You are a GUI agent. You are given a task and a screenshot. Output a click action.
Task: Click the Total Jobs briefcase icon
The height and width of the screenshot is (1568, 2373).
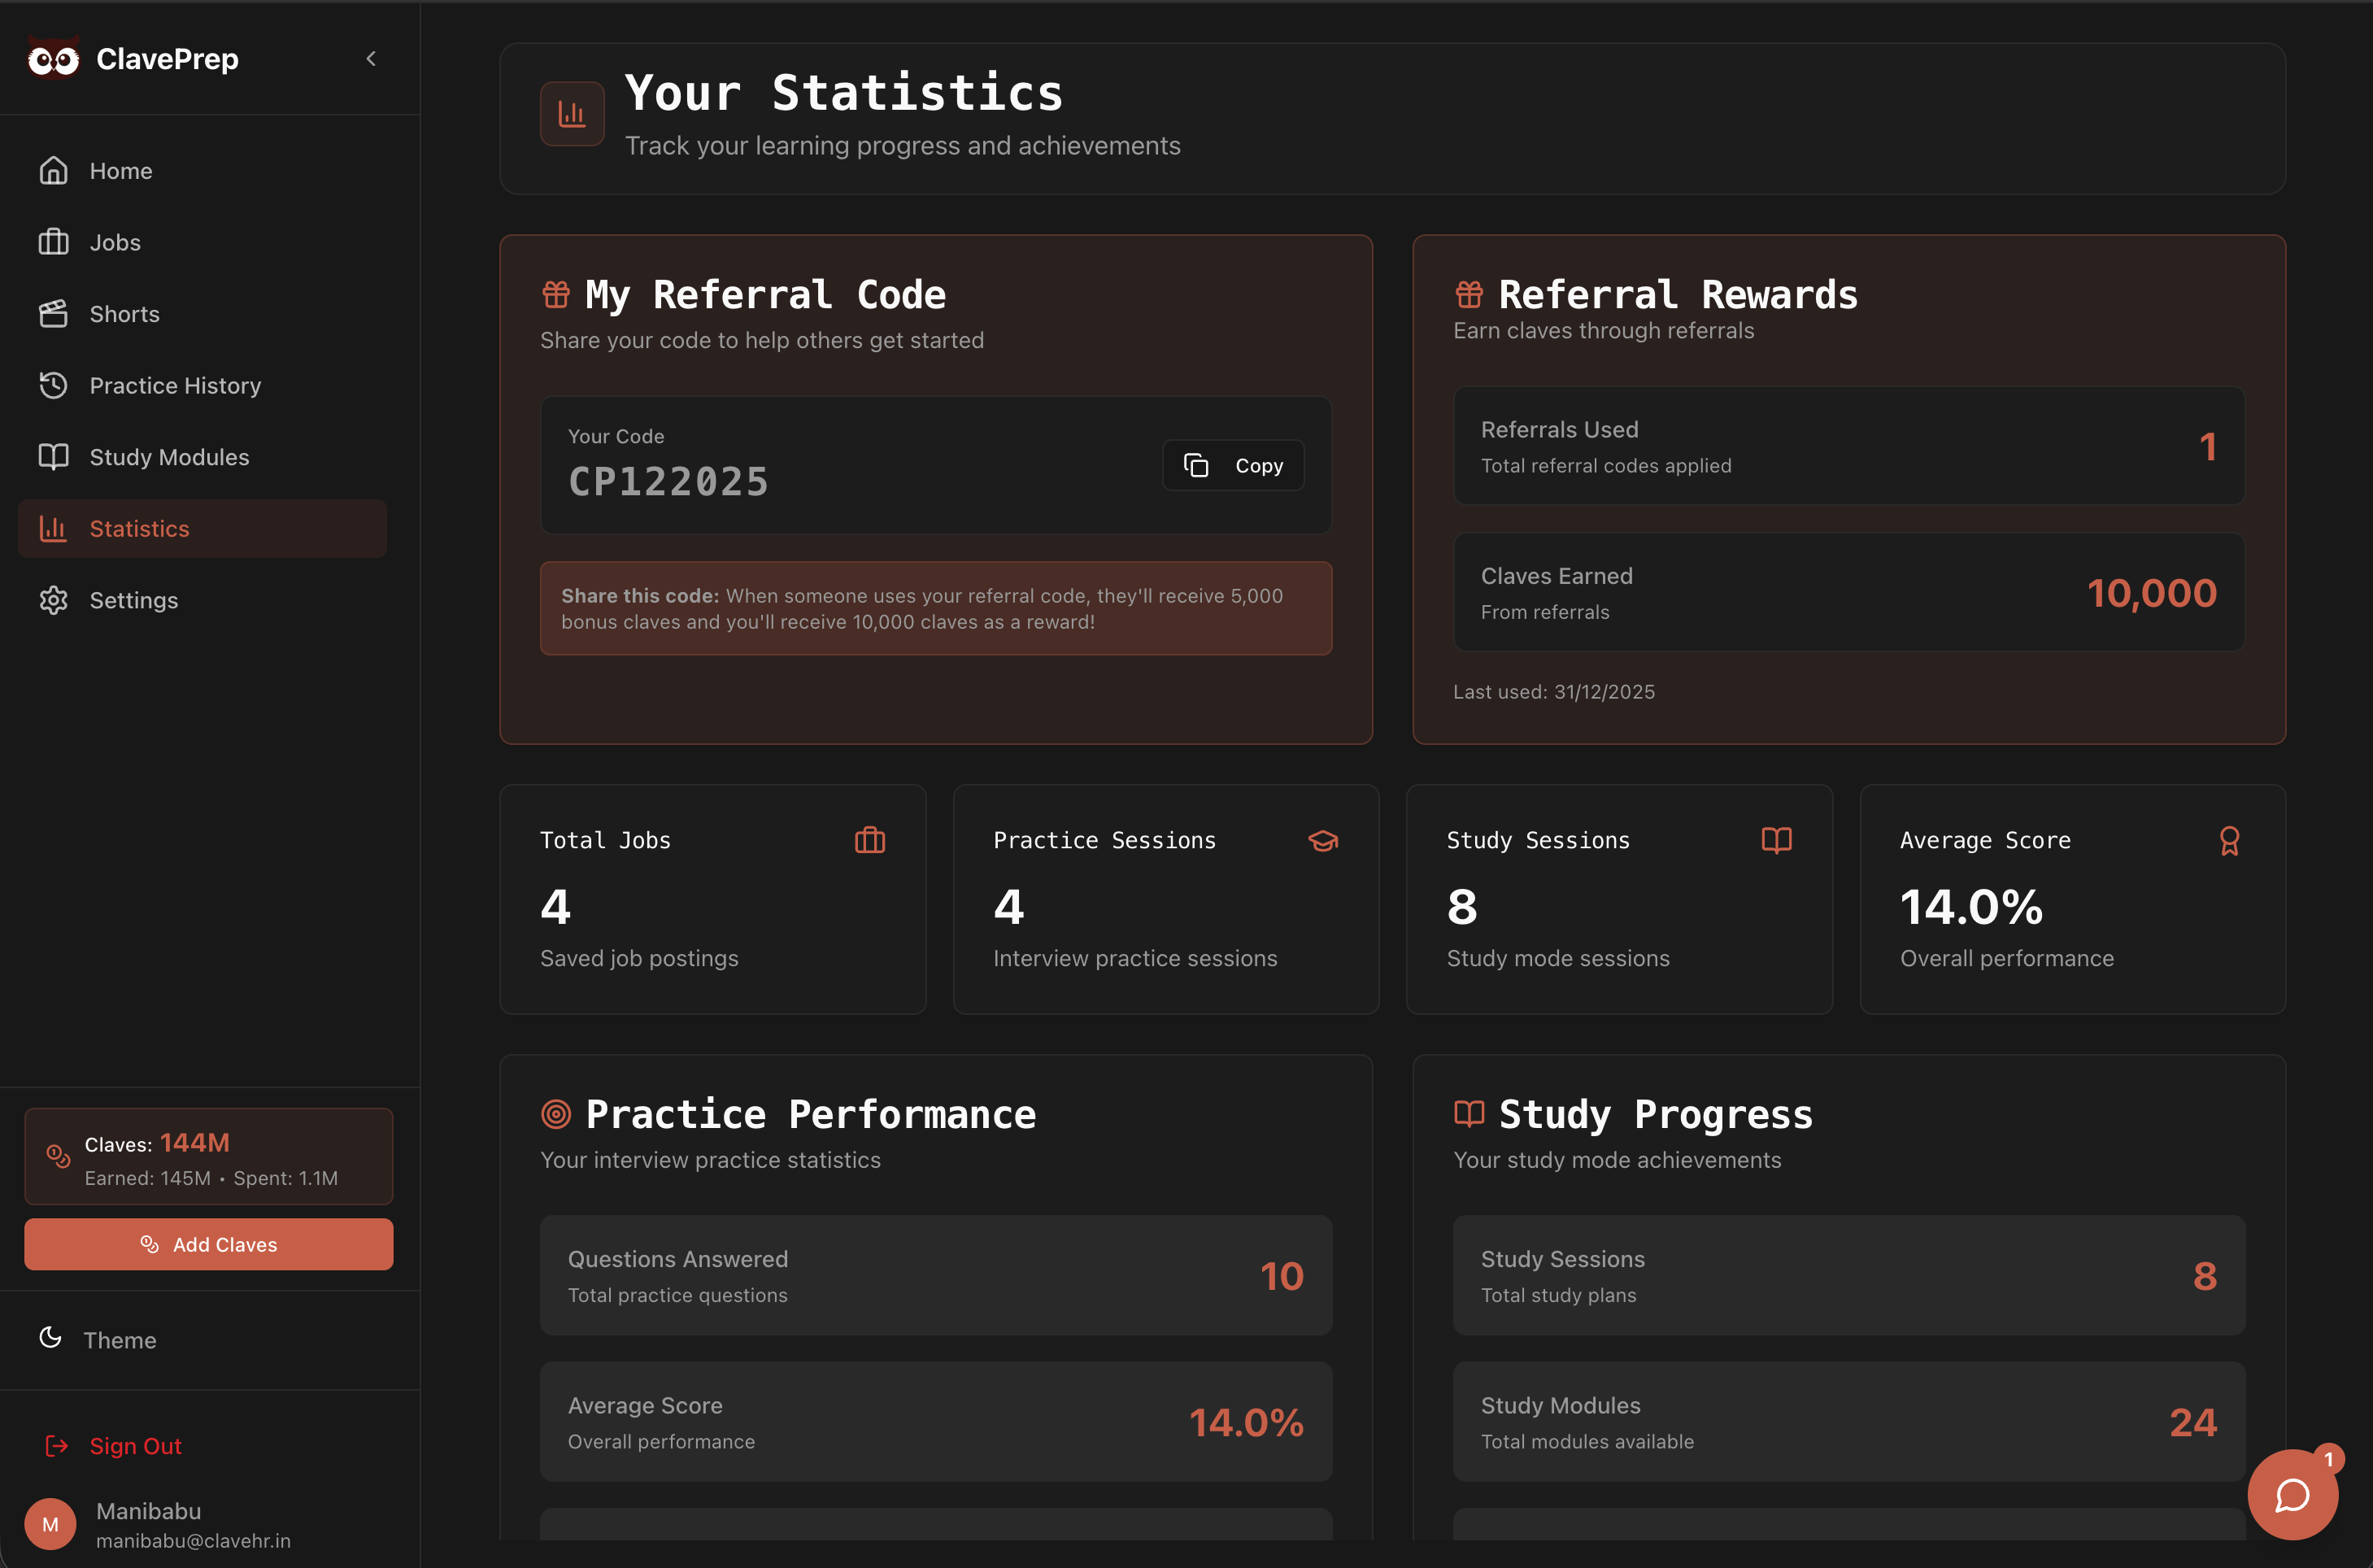pyautogui.click(x=869, y=841)
